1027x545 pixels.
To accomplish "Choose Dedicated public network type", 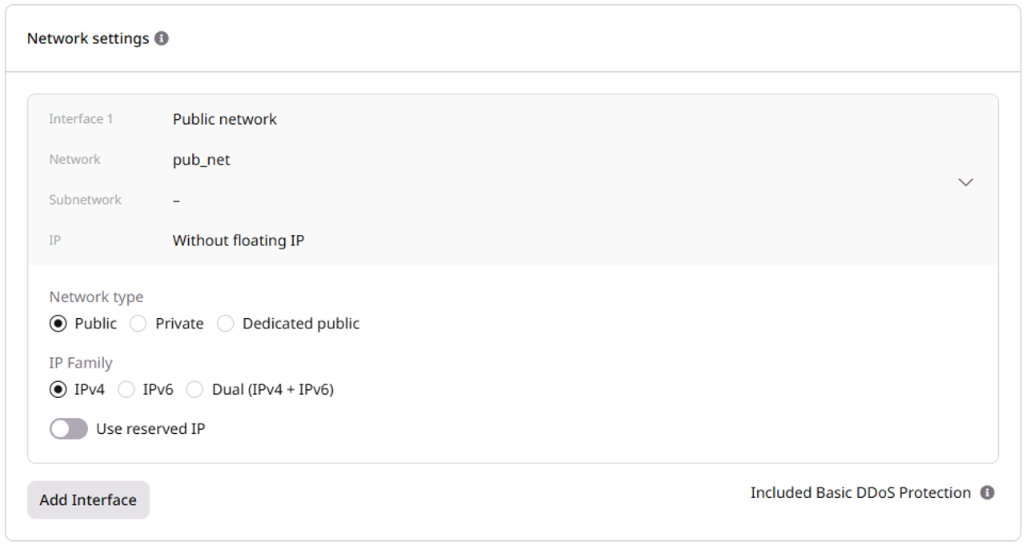I will (x=225, y=323).
